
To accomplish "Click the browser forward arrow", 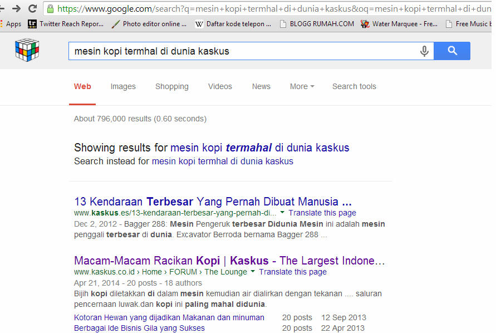I will (x=16, y=8).
